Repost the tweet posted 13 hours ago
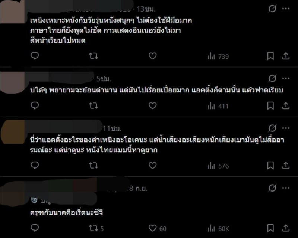The height and width of the screenshot is (238, 298). [93, 56]
